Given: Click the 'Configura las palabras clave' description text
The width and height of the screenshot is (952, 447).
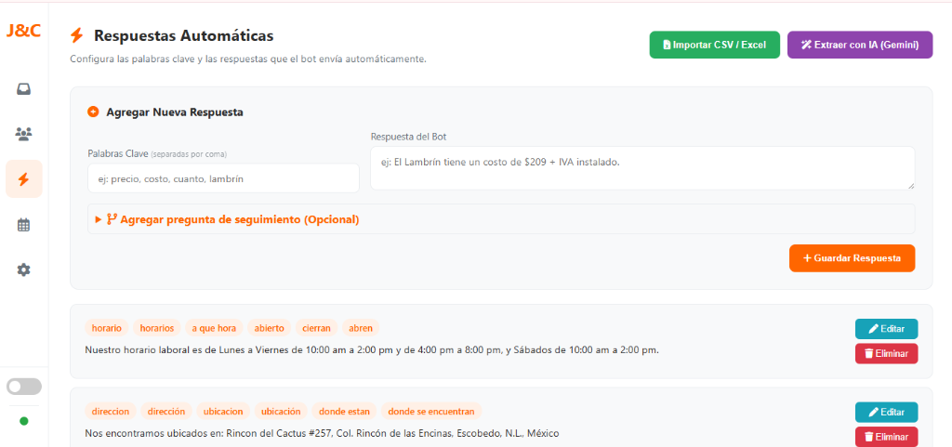Looking at the screenshot, I should 248,59.
